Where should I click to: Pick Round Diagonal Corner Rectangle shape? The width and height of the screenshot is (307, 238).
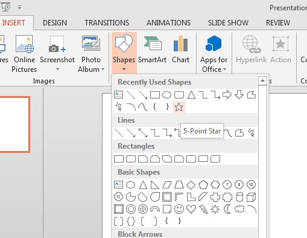pos(215,159)
